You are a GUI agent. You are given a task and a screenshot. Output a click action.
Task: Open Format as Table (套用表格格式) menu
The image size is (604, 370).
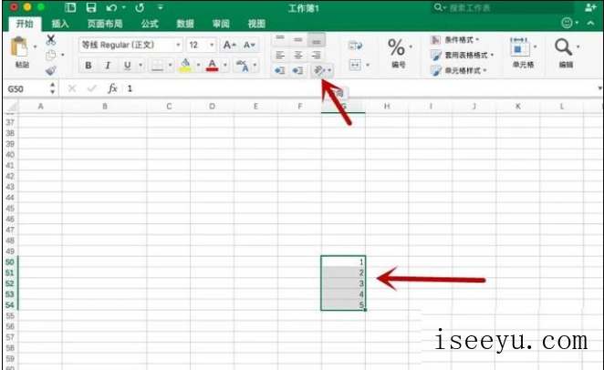click(x=463, y=55)
